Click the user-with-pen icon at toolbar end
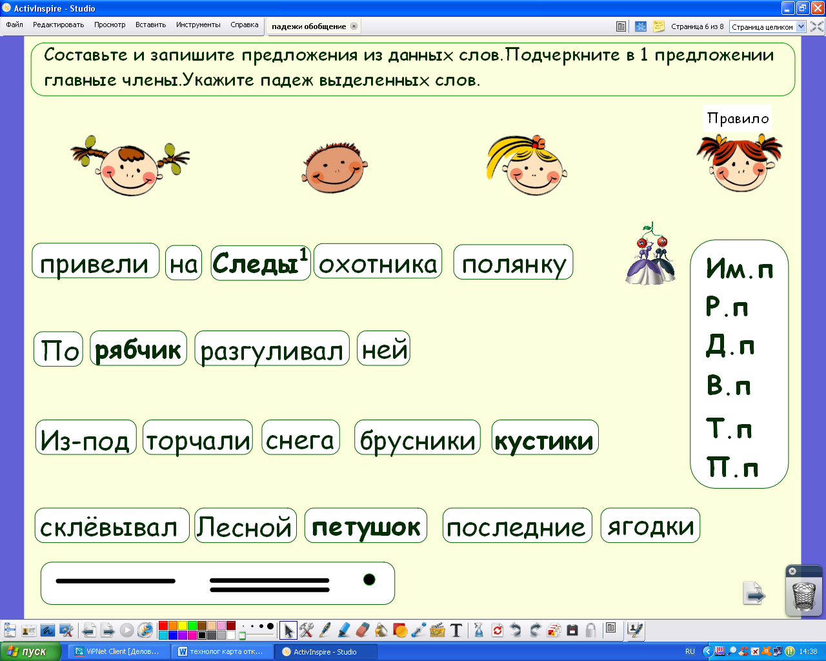 point(635,631)
